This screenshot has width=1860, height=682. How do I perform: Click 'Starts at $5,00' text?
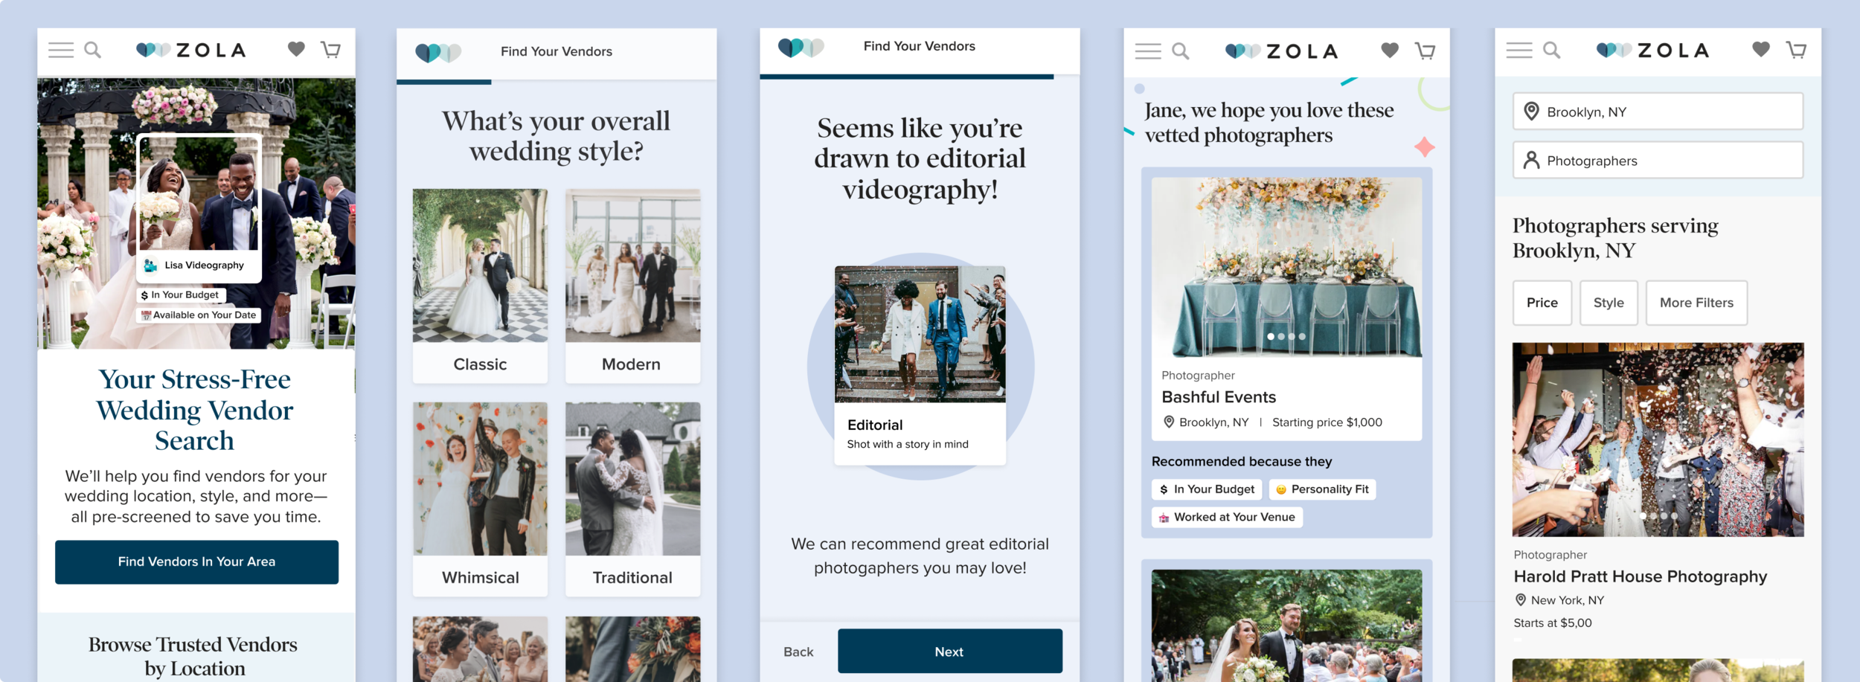coord(1553,623)
